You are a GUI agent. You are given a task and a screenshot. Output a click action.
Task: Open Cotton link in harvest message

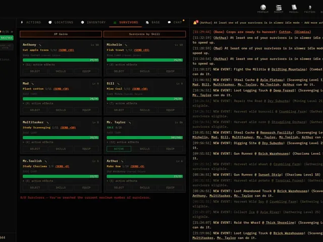pos(285,32)
